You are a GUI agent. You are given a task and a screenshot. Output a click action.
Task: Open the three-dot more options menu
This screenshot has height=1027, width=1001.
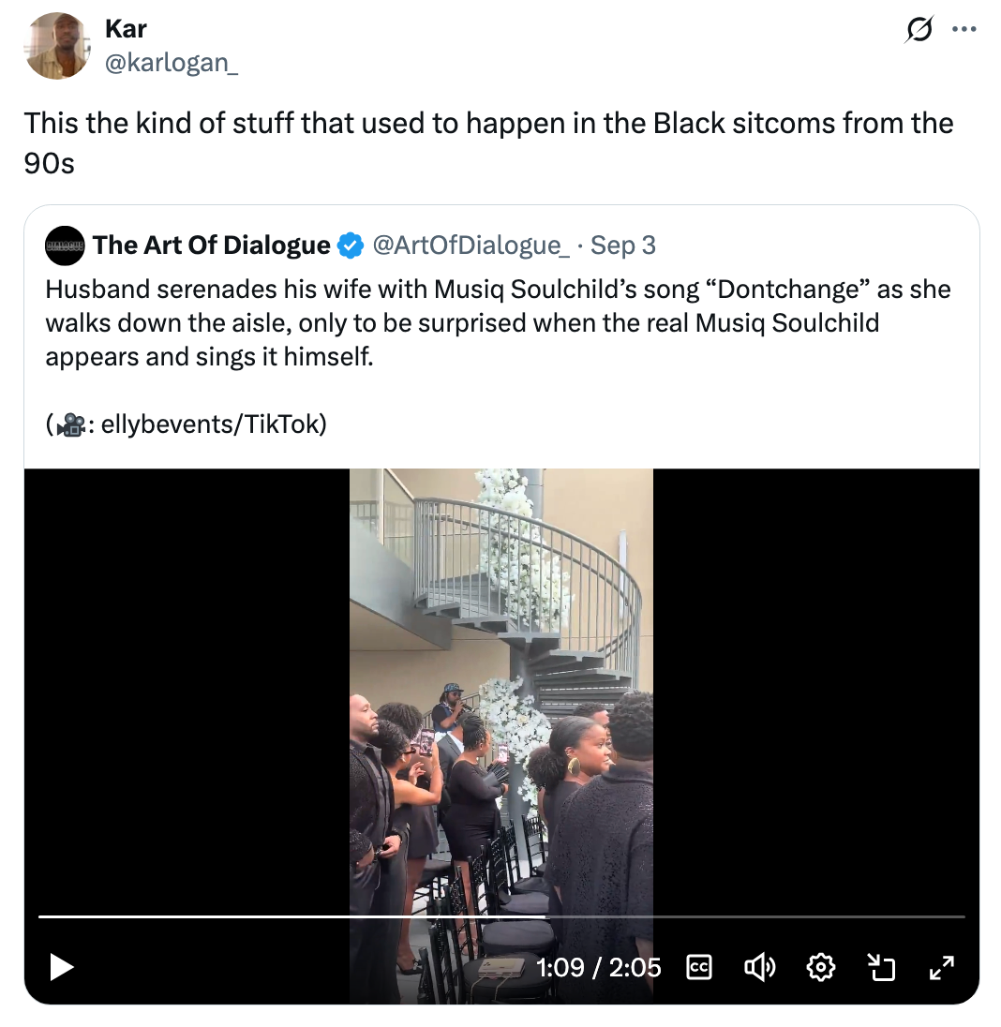coord(964,30)
